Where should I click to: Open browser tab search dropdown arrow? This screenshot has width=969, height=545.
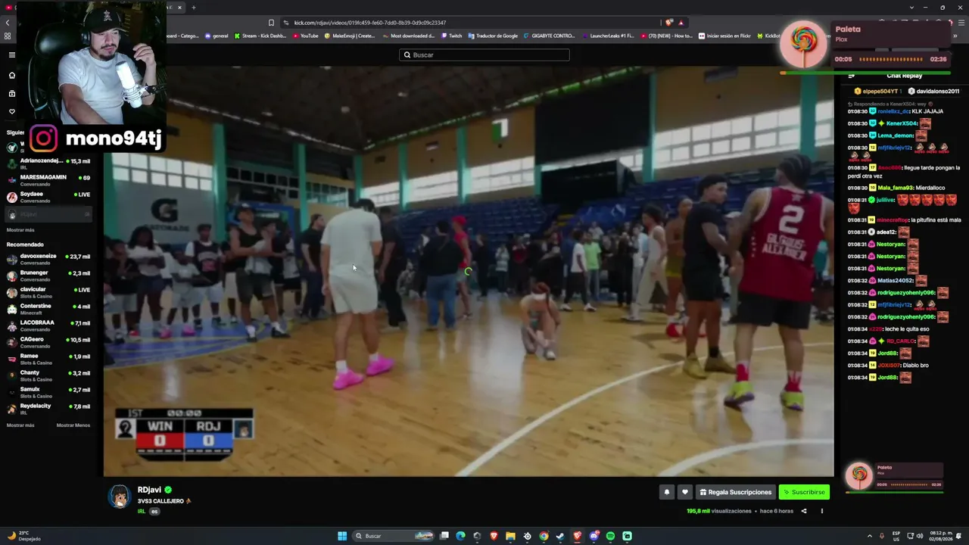pyautogui.click(x=911, y=8)
